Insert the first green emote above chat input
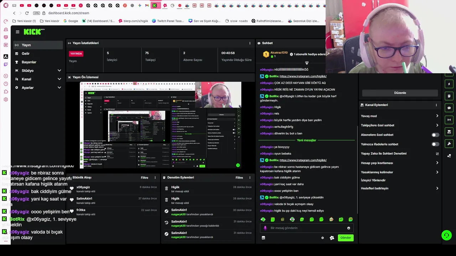 click(x=263, y=219)
